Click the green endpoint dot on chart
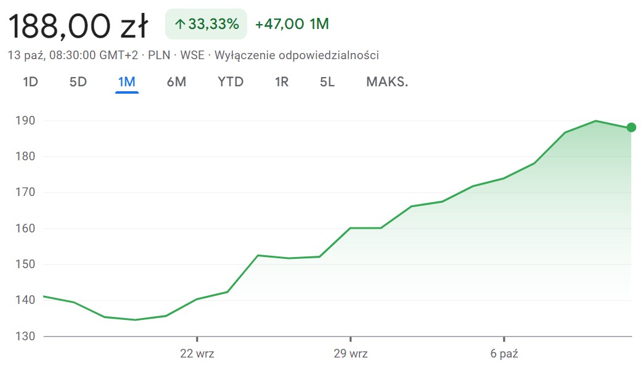 point(631,128)
